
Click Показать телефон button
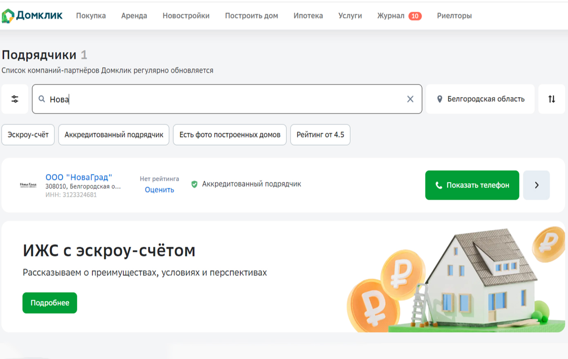(x=472, y=185)
